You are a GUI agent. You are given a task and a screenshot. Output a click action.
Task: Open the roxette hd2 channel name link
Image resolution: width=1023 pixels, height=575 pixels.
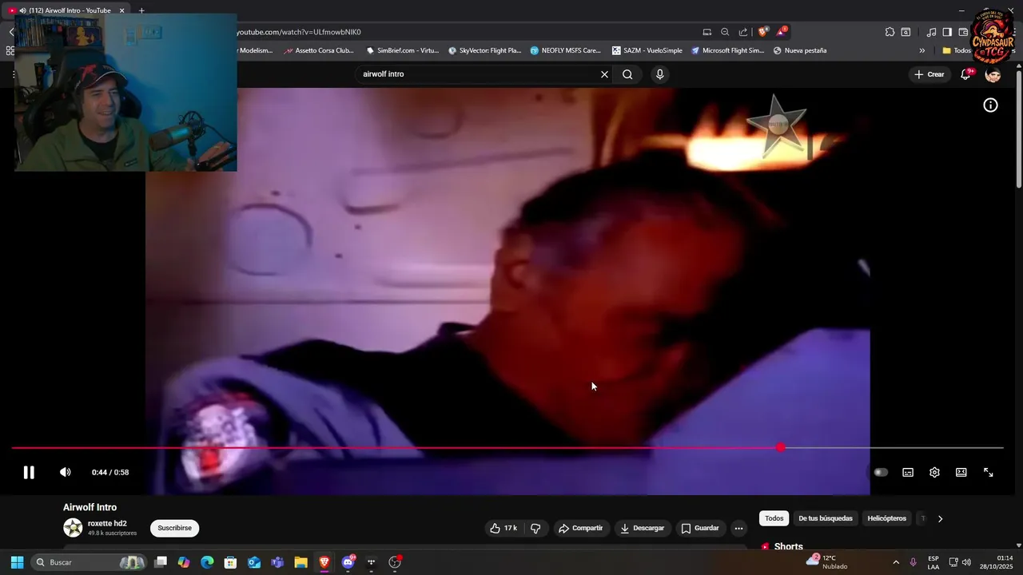click(x=107, y=524)
